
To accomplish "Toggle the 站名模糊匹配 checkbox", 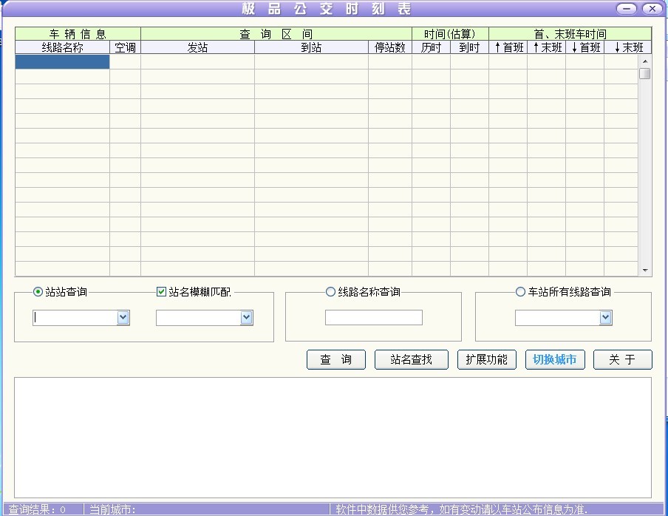I will [x=162, y=292].
